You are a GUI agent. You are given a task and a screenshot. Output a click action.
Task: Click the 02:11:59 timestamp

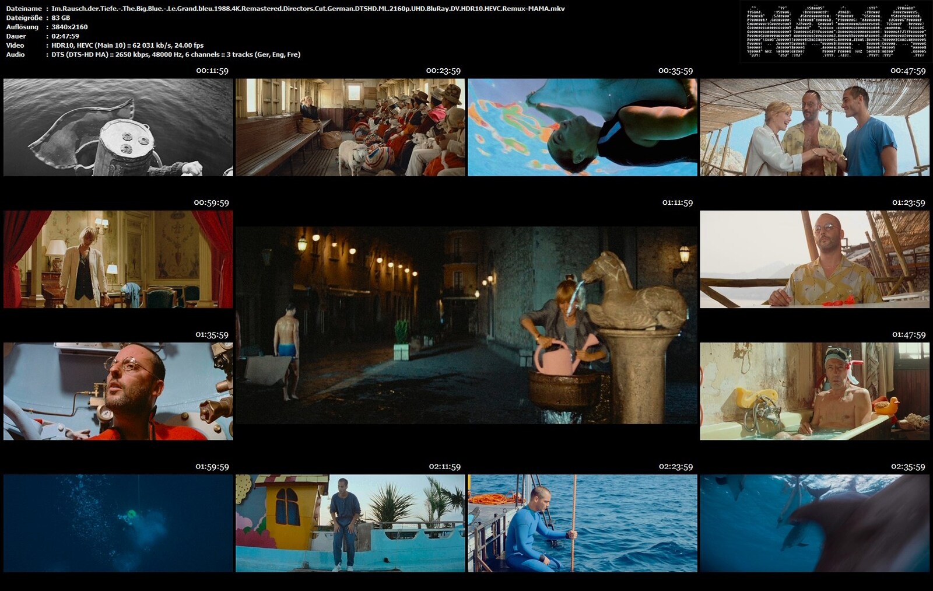[444, 466]
